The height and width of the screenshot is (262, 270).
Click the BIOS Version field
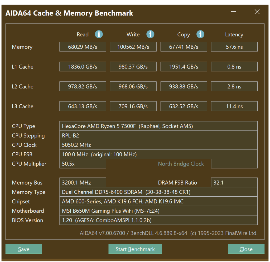(158, 220)
